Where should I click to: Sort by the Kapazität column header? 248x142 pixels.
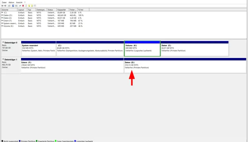point(63,10)
